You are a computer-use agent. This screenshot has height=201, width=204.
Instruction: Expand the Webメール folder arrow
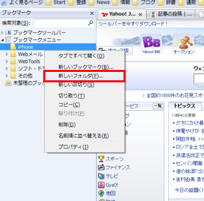tap(7, 54)
